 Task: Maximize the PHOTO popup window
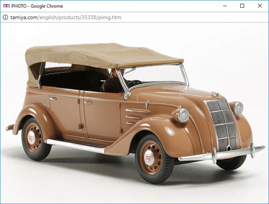coord(242,6)
